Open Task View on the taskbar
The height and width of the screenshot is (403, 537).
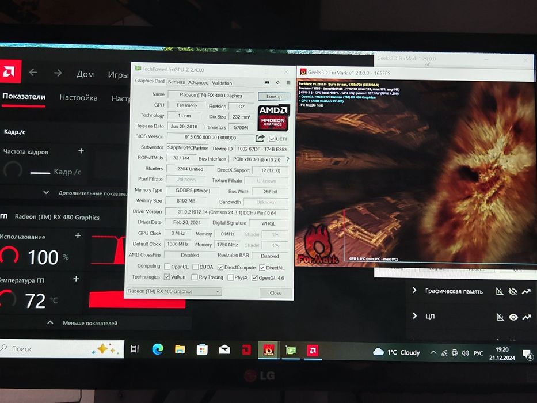coord(135,349)
